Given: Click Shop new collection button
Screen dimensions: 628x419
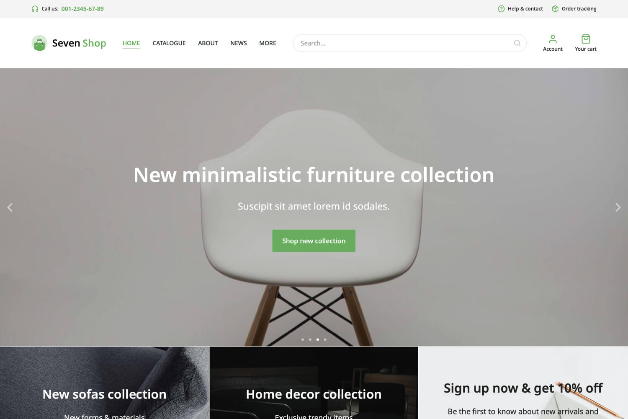Looking at the screenshot, I should coord(314,241).
